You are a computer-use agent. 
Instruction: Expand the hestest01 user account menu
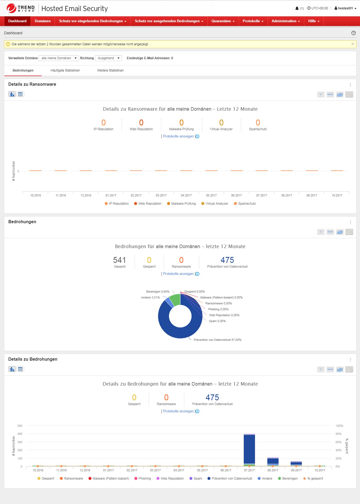click(345, 8)
